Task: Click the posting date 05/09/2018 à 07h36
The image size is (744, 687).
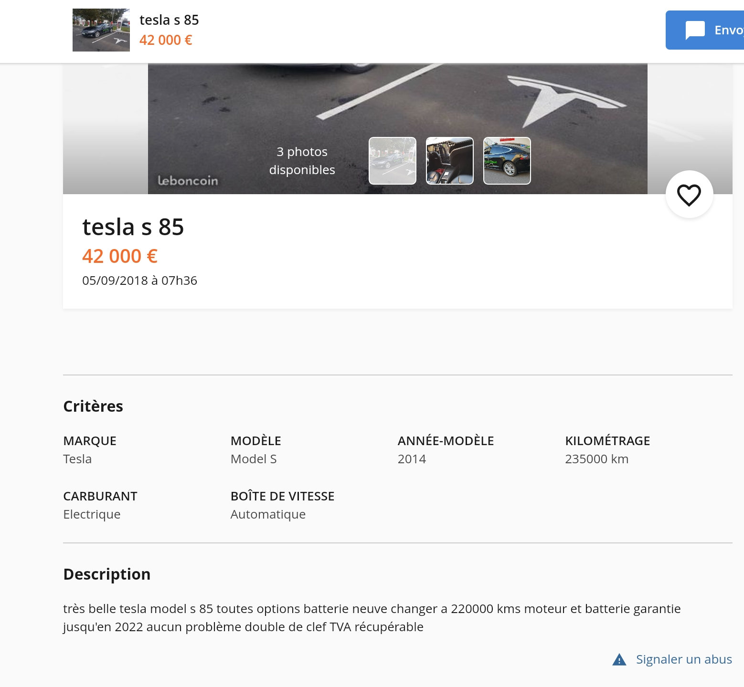Action: click(139, 281)
